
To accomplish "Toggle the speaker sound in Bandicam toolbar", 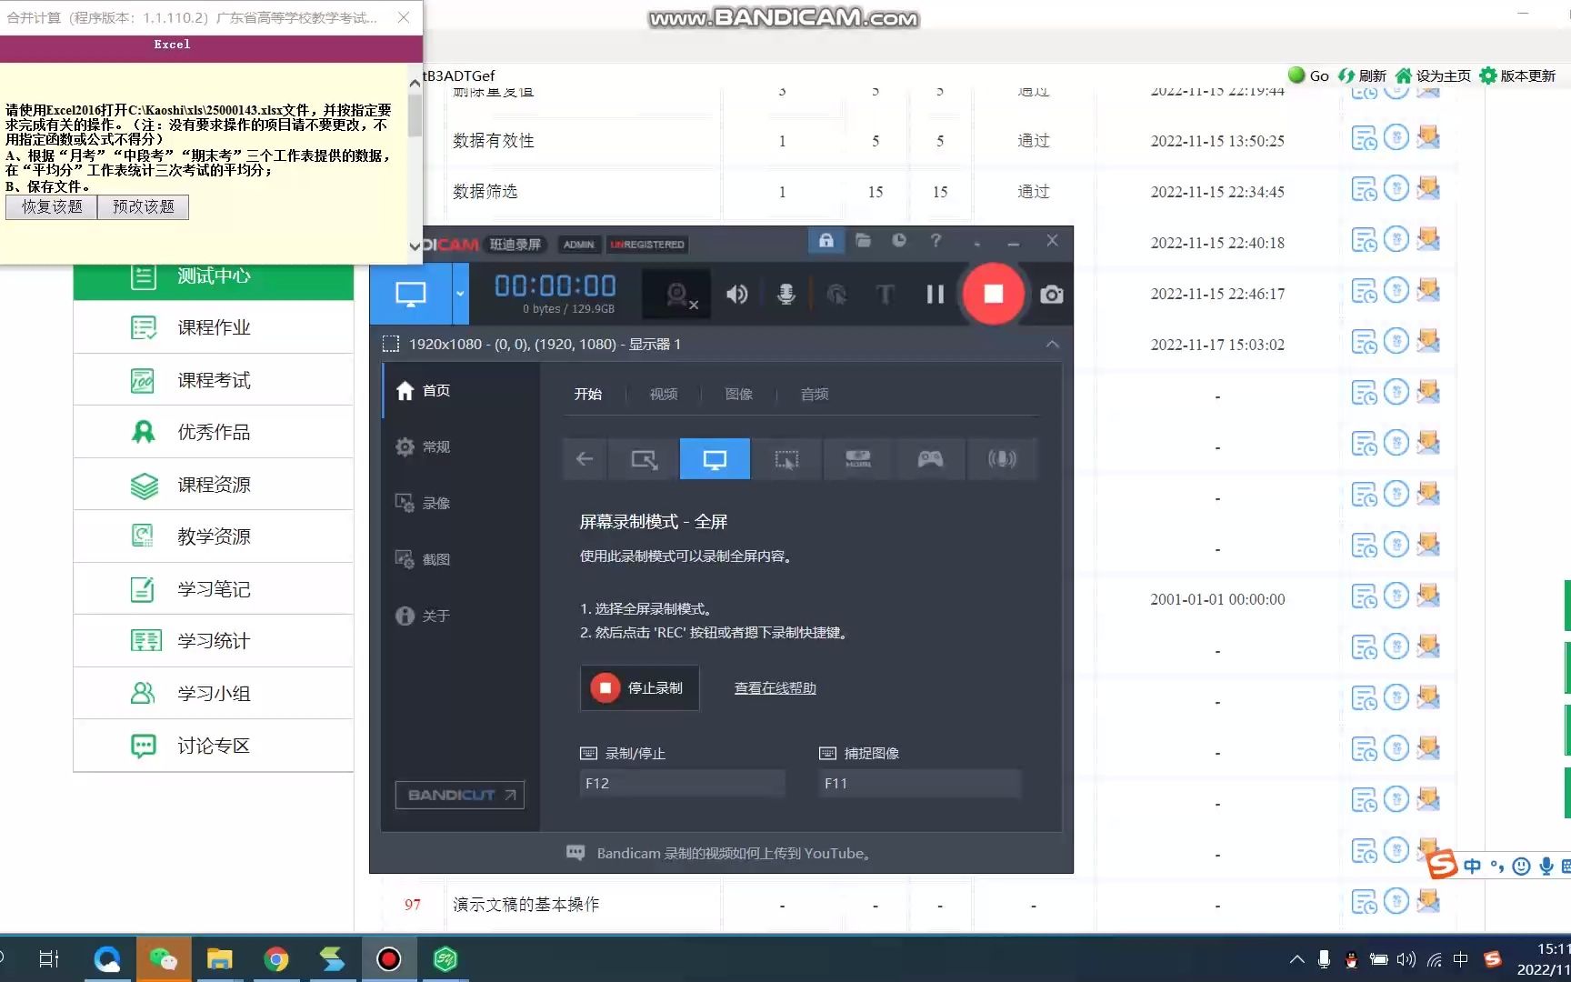I will pos(737,294).
